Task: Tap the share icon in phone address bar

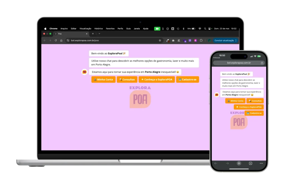Action: coord(262,63)
